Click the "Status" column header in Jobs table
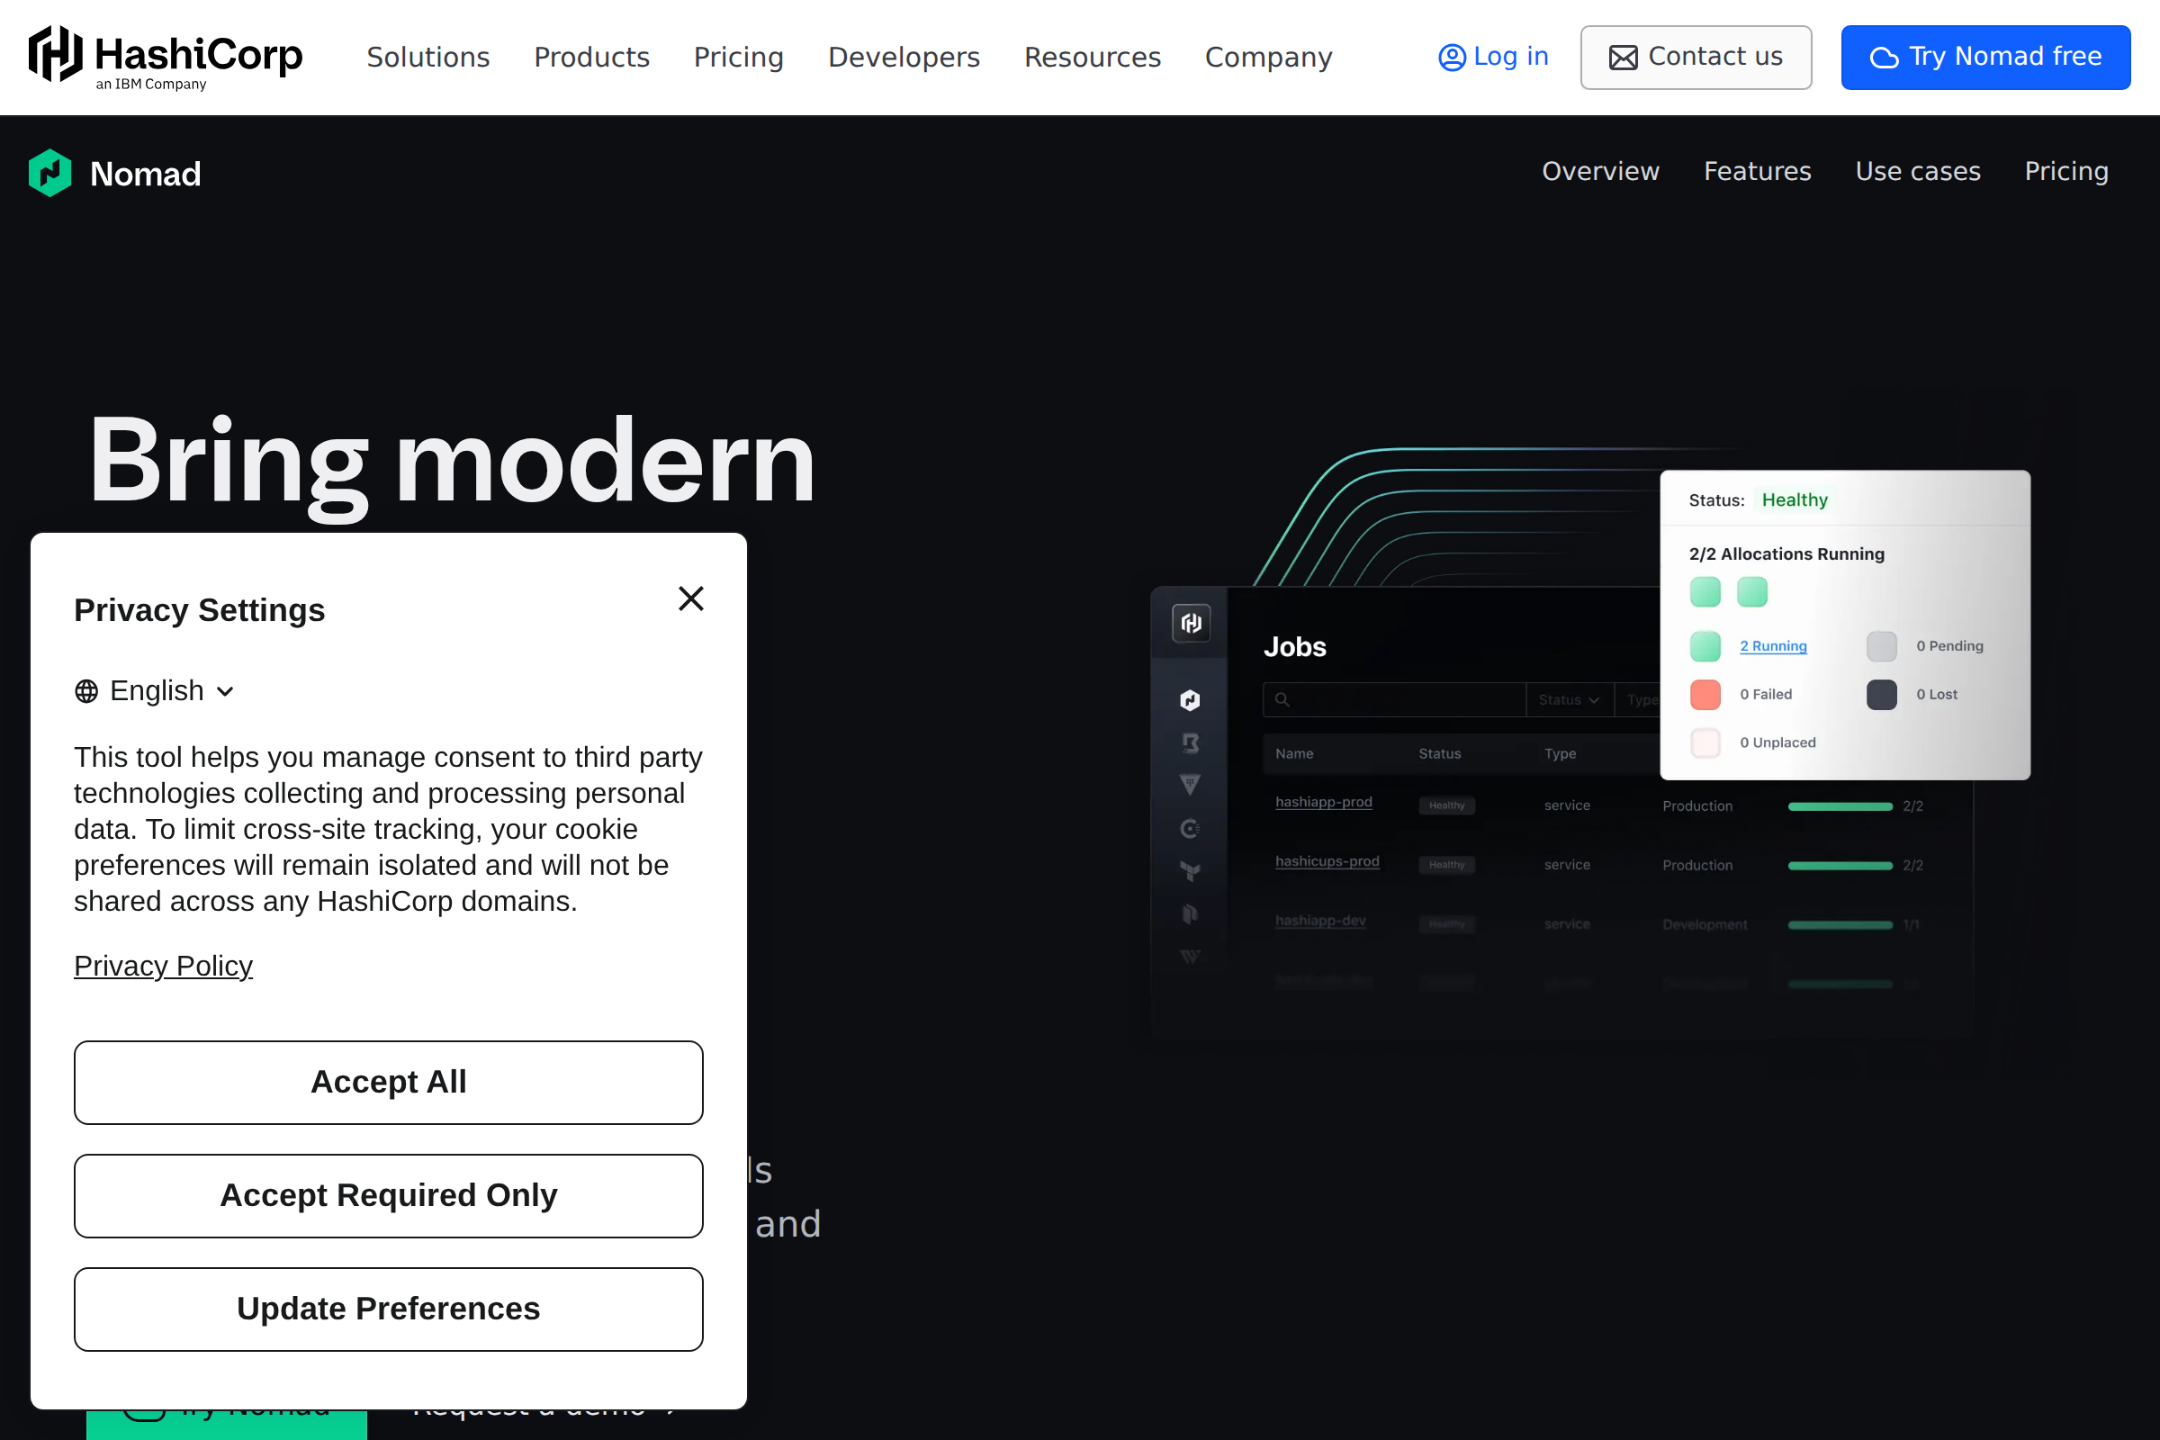Image resolution: width=2160 pixels, height=1440 pixels. point(1439,754)
